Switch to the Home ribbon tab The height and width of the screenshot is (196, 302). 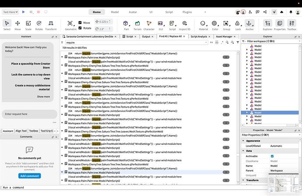pos(97,12)
